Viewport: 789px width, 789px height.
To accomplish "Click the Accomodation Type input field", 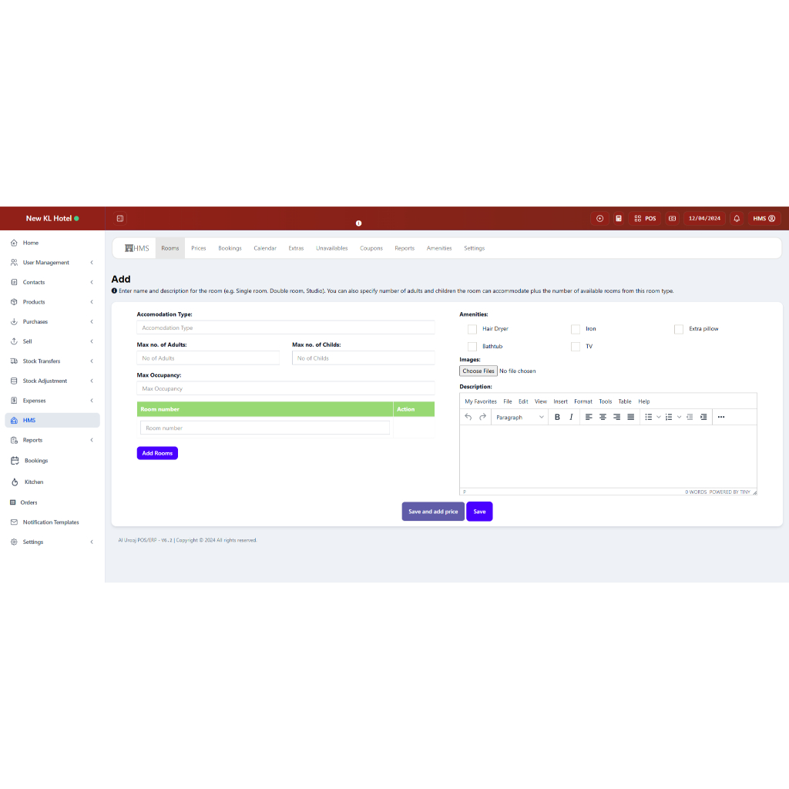I will coord(286,328).
